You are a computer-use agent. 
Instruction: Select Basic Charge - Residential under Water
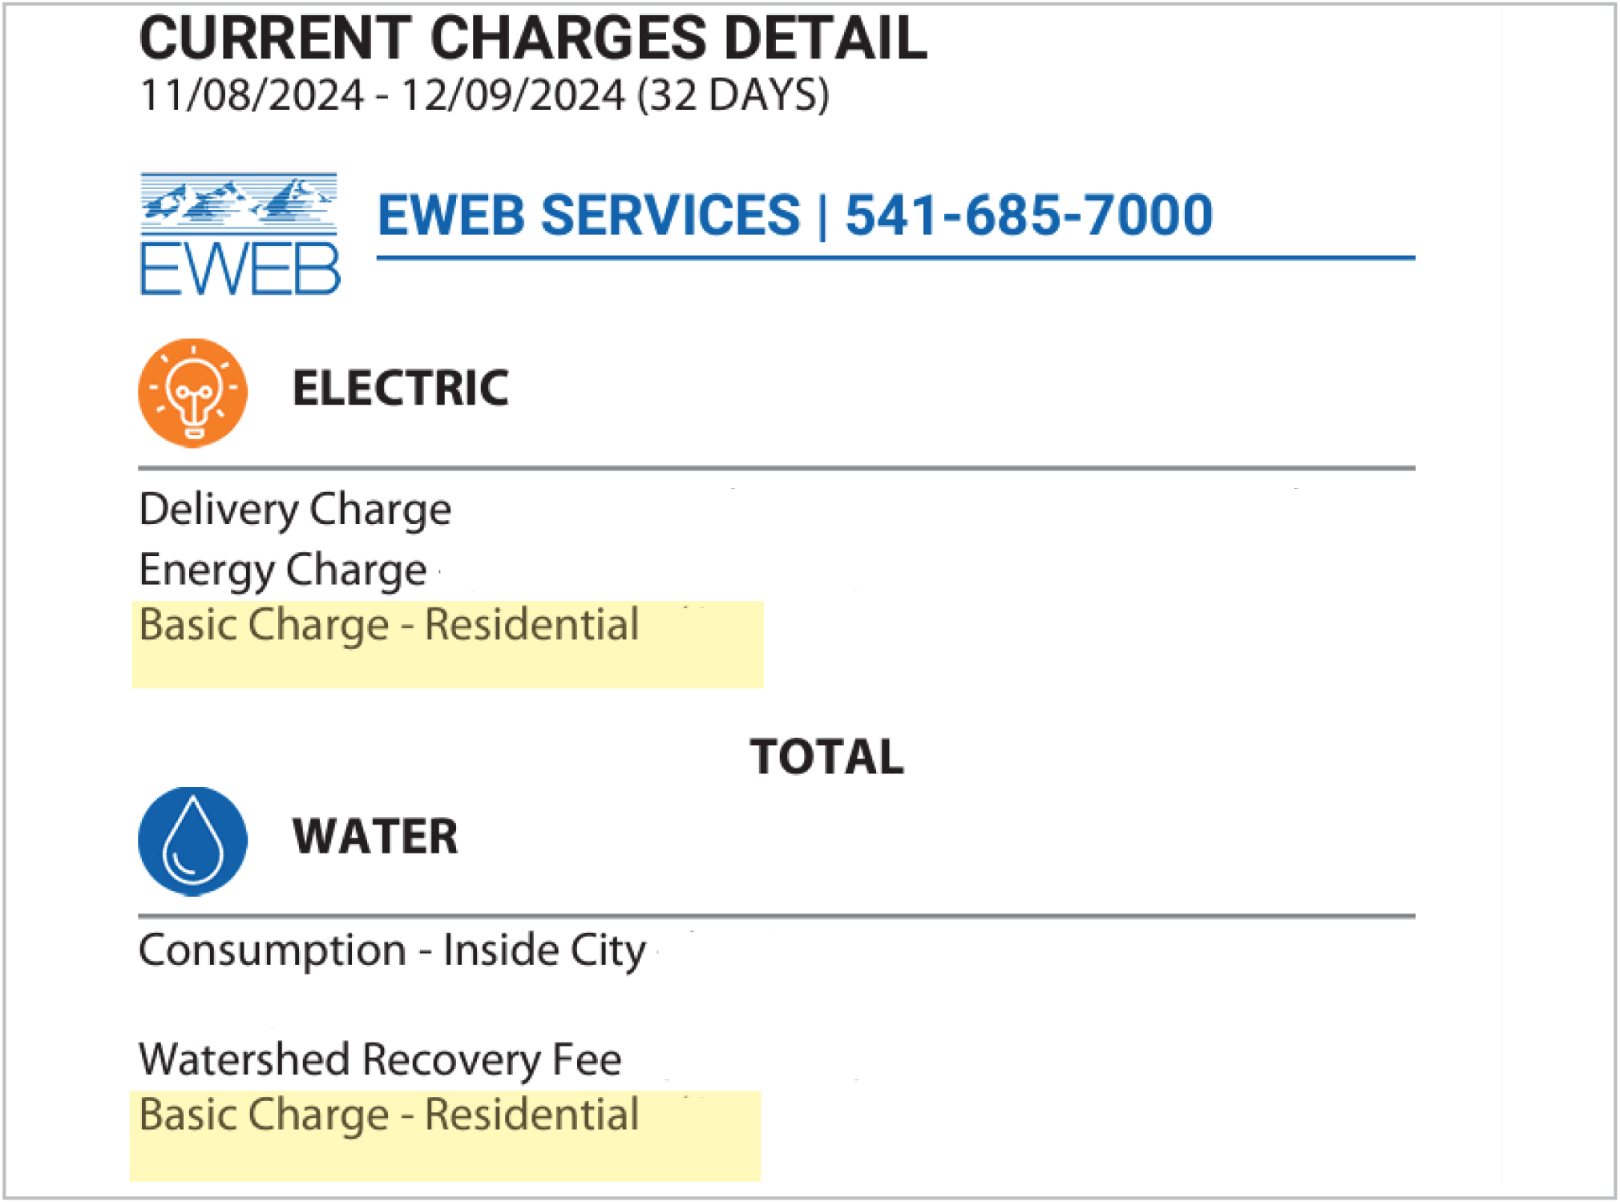[x=389, y=1115]
